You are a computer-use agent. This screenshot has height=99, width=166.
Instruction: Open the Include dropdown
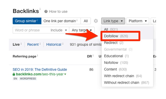pos(59,30)
